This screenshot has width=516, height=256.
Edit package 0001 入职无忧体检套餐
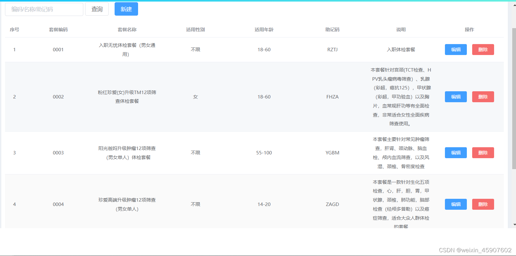point(456,50)
